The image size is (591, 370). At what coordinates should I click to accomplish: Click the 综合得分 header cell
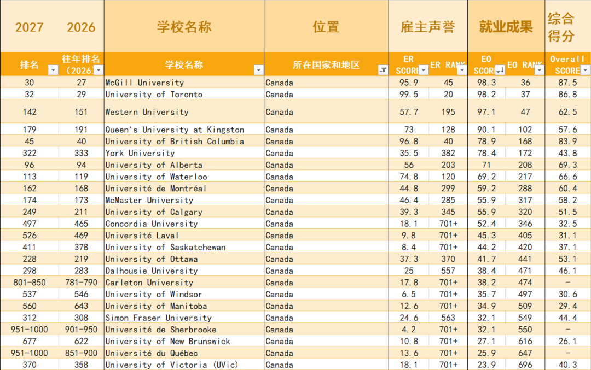pyautogui.click(x=567, y=26)
